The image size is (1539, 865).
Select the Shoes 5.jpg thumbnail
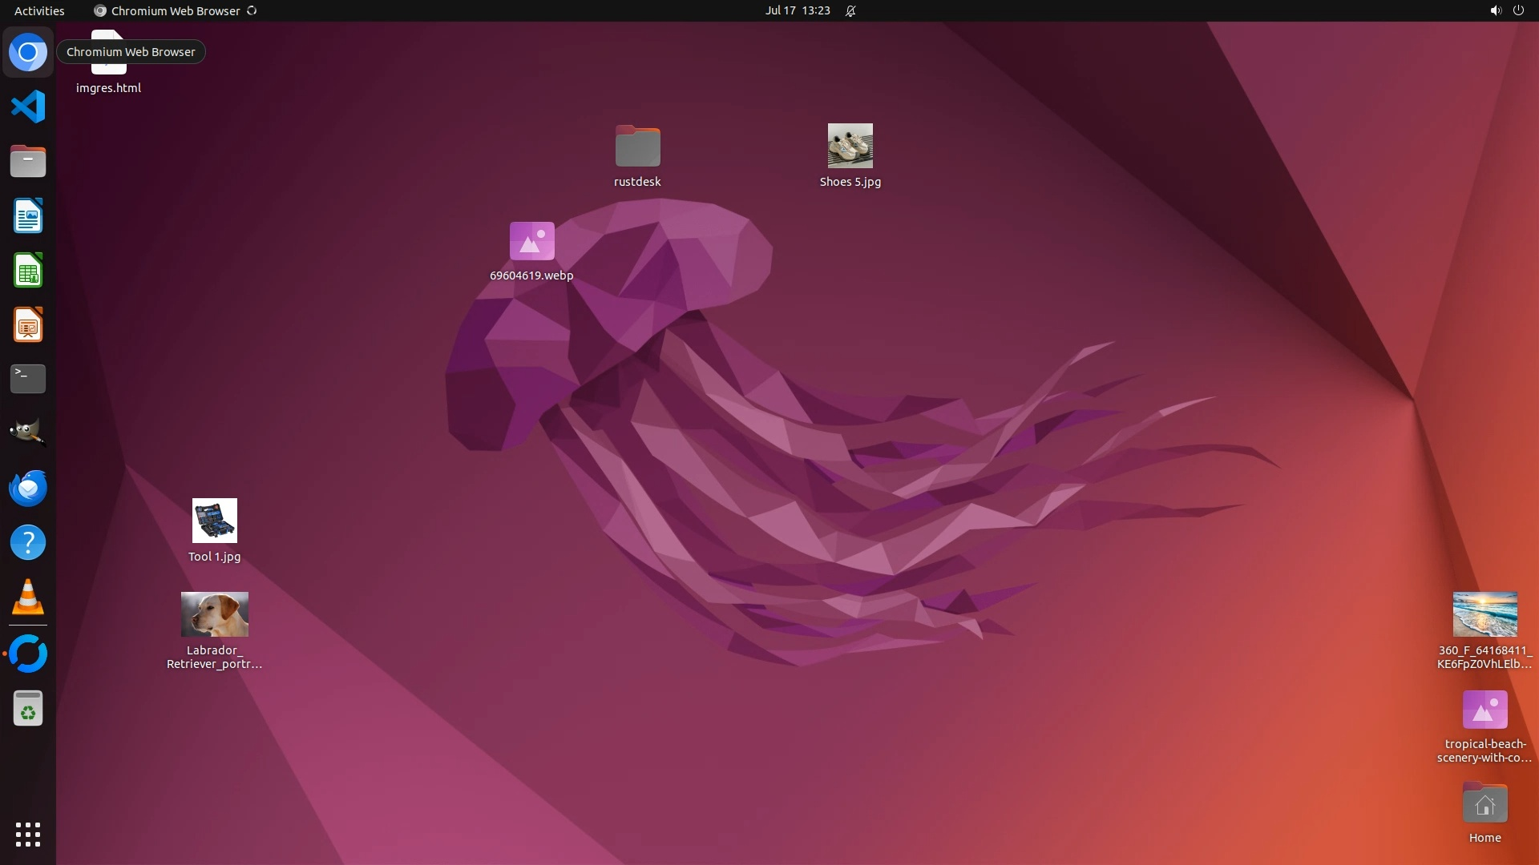click(850, 146)
